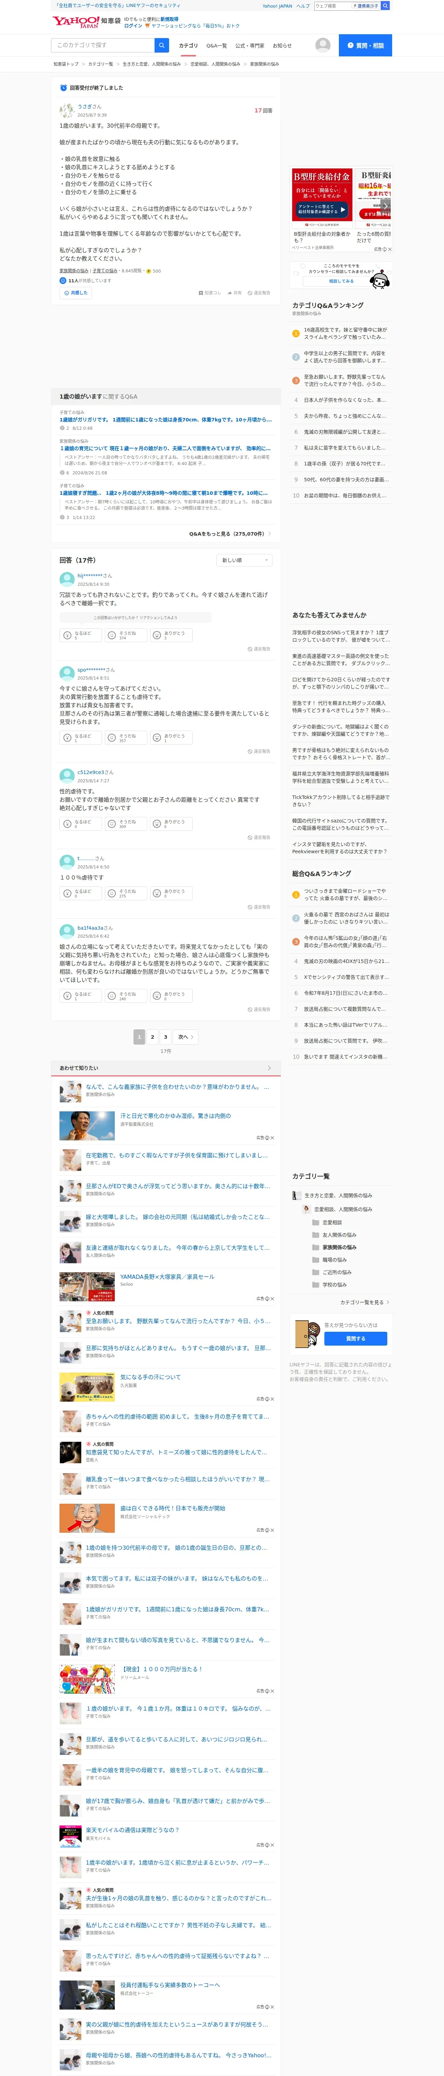Viewport: 444px width, 2076px height.
Task: Open the Yahoo! JAPAN logo link
Action: [76, 22]
